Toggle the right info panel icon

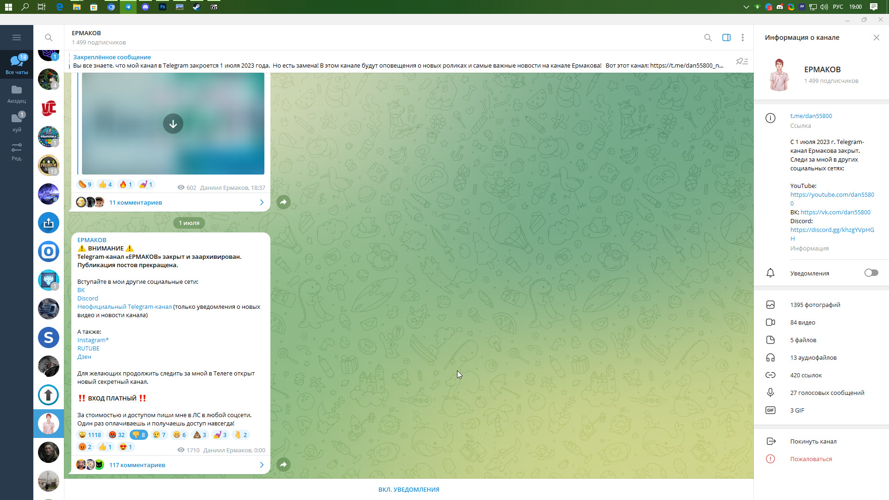click(x=726, y=37)
